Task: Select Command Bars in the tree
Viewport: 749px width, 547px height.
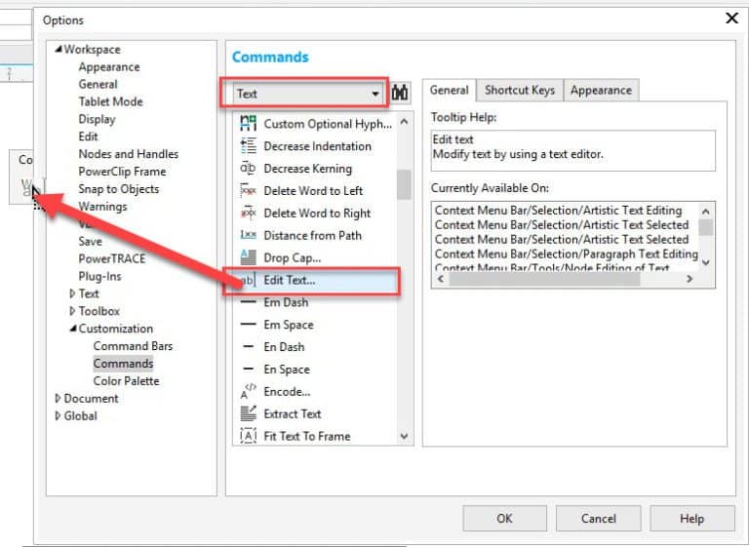Action: point(133,346)
